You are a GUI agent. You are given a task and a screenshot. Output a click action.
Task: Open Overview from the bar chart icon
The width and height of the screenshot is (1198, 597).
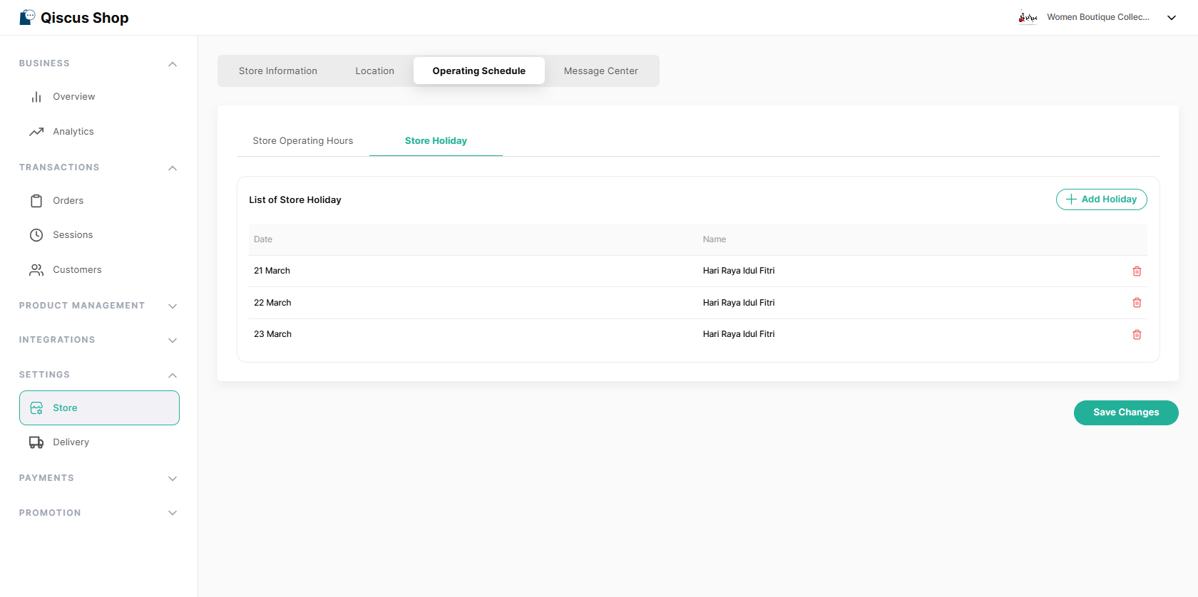[36, 97]
